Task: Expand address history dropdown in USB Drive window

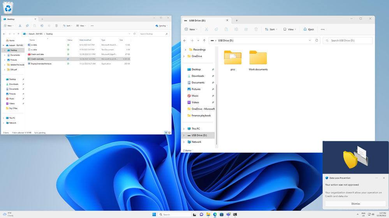Action: point(310,40)
